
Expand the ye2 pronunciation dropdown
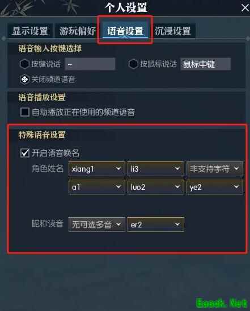point(215,187)
